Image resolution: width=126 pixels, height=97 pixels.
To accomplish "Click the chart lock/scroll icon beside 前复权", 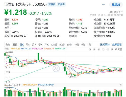I will [x=112, y=50].
